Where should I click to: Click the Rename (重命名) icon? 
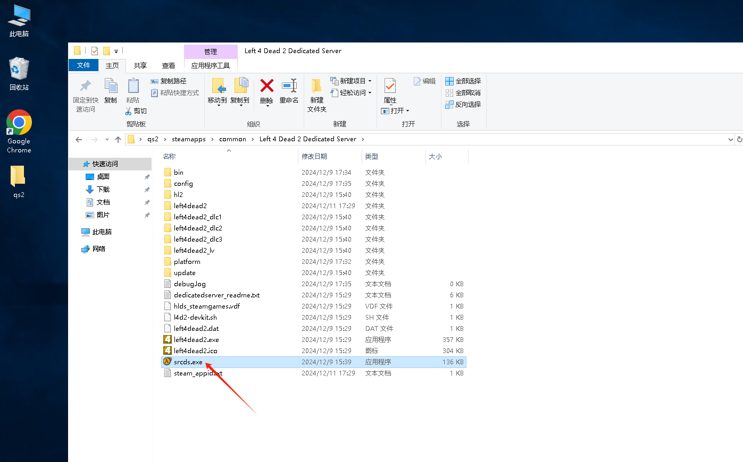click(x=289, y=85)
